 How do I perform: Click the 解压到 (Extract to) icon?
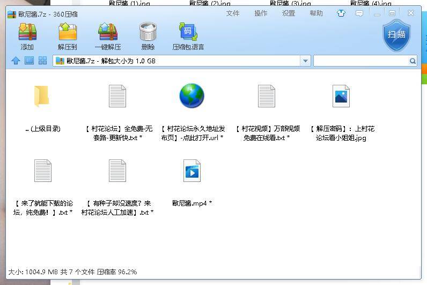[x=68, y=36]
